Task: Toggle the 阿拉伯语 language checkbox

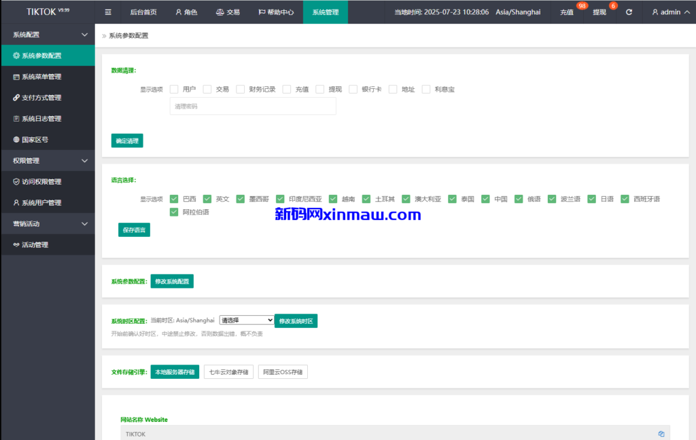Action: point(175,212)
